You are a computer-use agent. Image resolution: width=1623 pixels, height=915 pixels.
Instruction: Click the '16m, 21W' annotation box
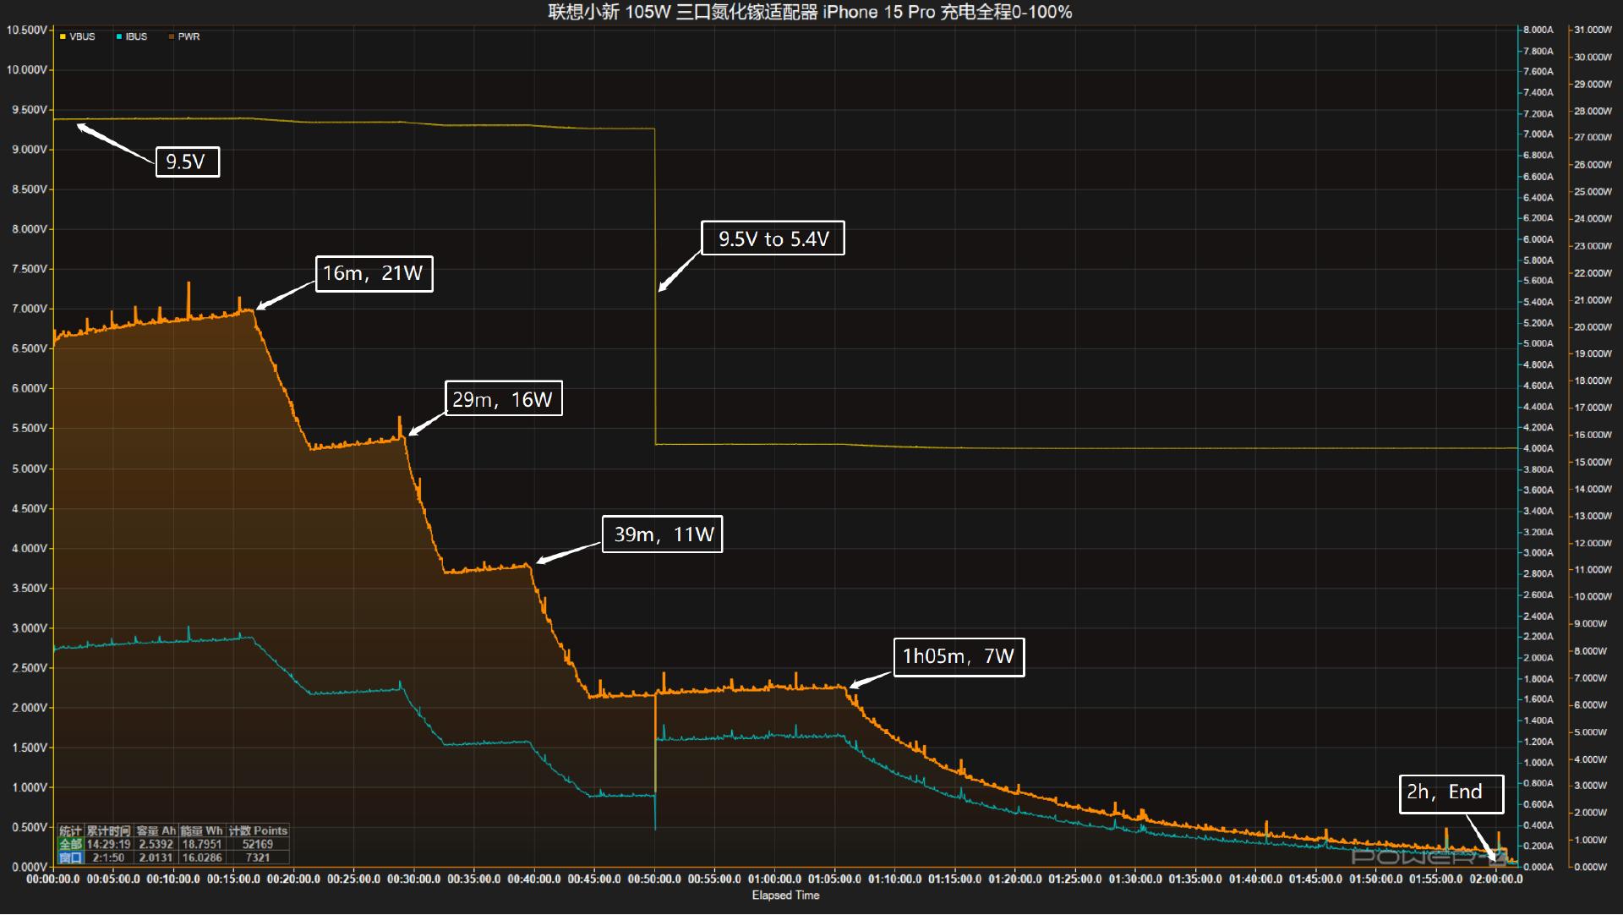click(374, 274)
